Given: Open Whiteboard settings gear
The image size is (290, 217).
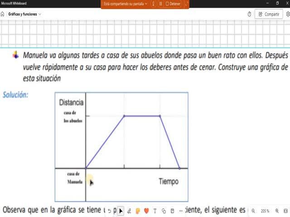Looking at the screenshot, I should 288,14.
